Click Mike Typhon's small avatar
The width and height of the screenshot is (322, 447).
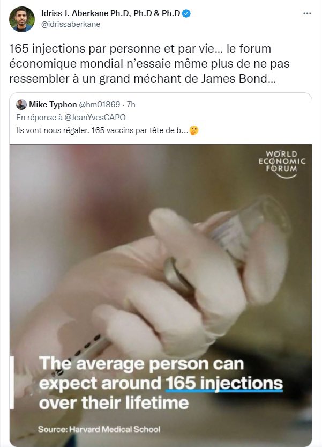[21, 105]
